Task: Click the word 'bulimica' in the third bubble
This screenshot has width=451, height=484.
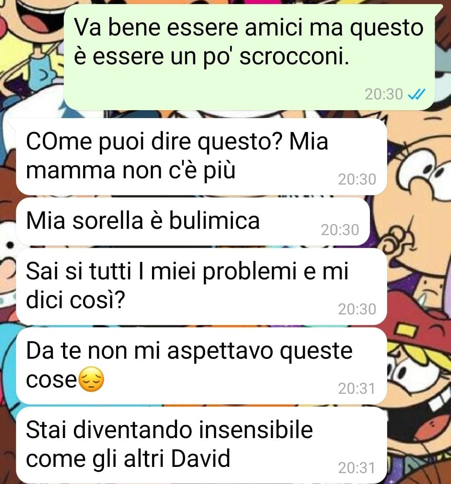Action: click(x=215, y=220)
